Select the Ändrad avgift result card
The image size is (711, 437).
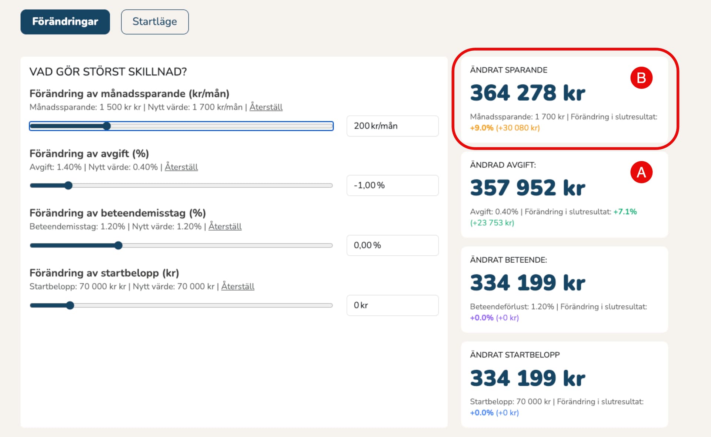pyautogui.click(x=564, y=195)
